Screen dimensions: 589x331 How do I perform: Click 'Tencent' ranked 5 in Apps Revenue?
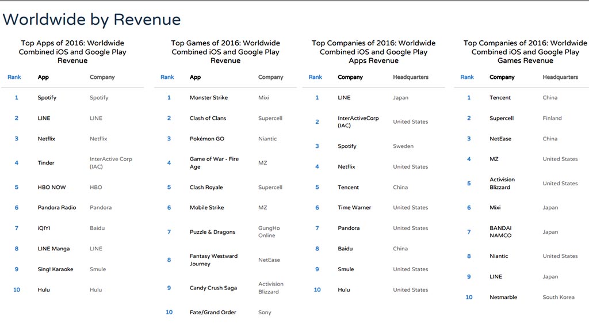(348, 187)
